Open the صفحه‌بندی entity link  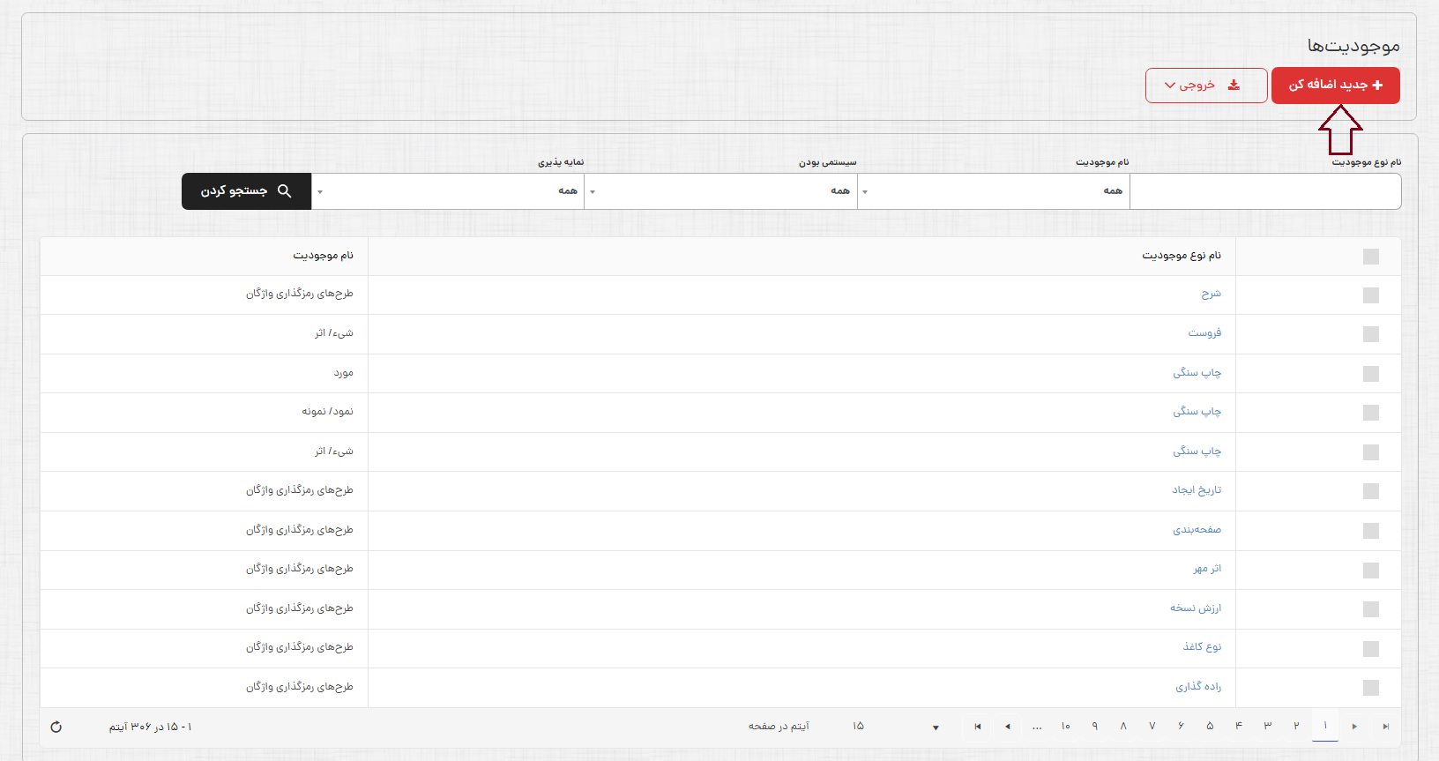pos(1197,530)
